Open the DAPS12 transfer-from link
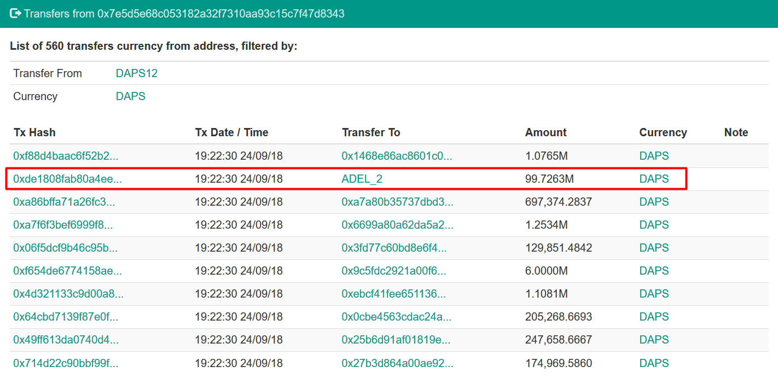 pyautogui.click(x=137, y=73)
